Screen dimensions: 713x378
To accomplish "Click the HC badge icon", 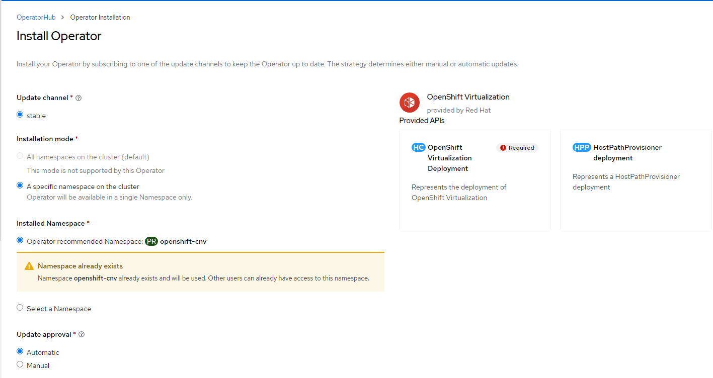I will coord(419,147).
